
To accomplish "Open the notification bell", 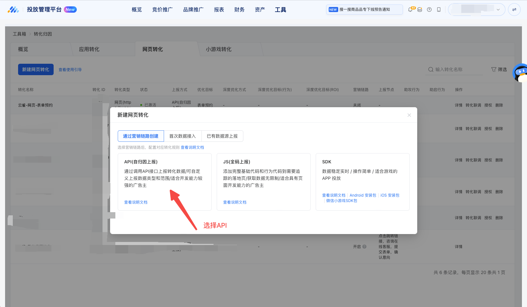I will coord(410,10).
